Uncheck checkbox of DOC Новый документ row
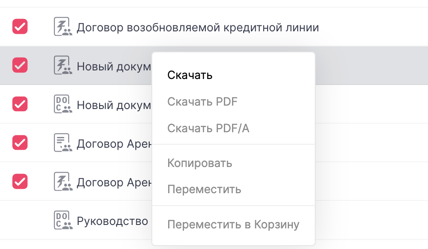The width and height of the screenshot is (428, 249). (x=20, y=104)
